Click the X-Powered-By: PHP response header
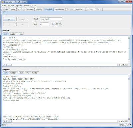133x128 pixels. 13,84
